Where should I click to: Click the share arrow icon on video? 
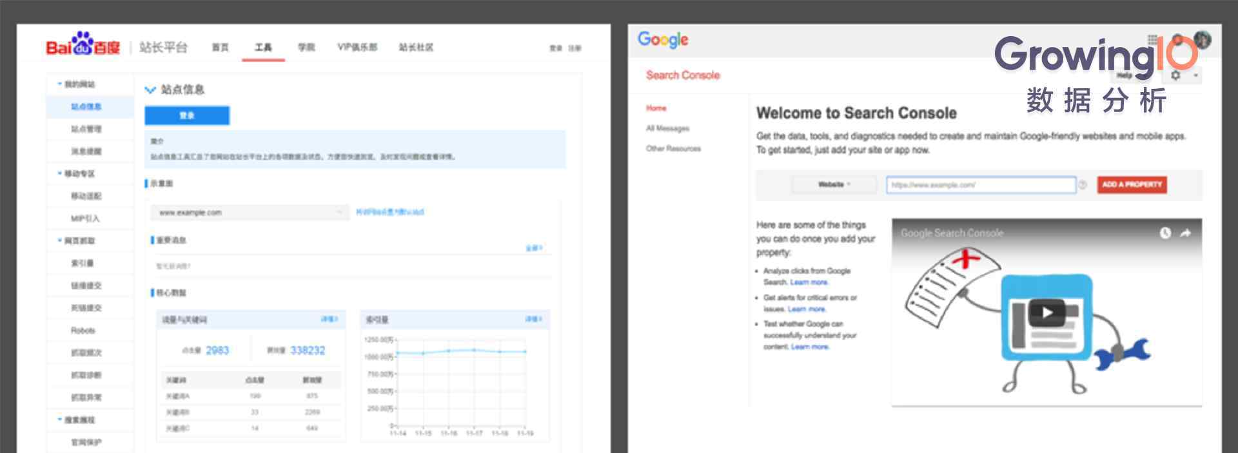1185,233
